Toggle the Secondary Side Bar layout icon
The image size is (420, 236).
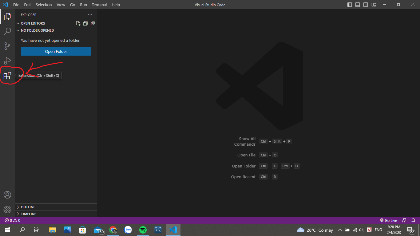click(366, 5)
